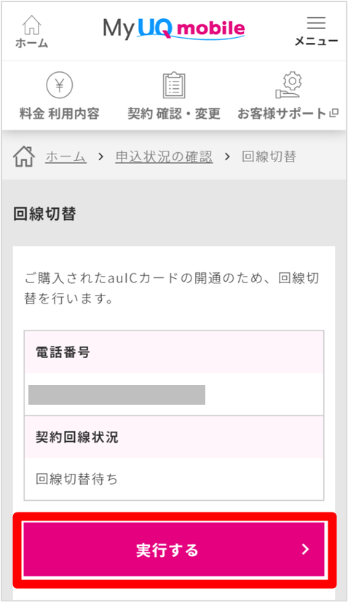Open the お客様サポート external link label
This screenshot has width=348, height=602.
click(288, 114)
